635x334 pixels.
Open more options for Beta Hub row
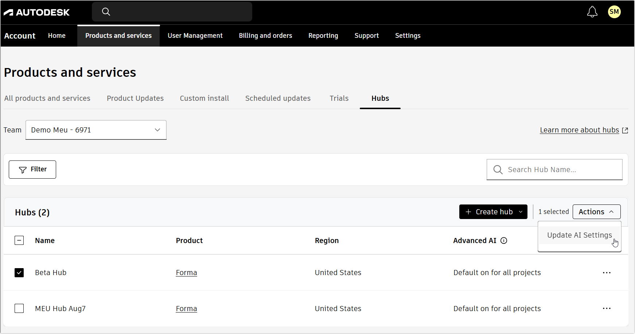click(607, 273)
